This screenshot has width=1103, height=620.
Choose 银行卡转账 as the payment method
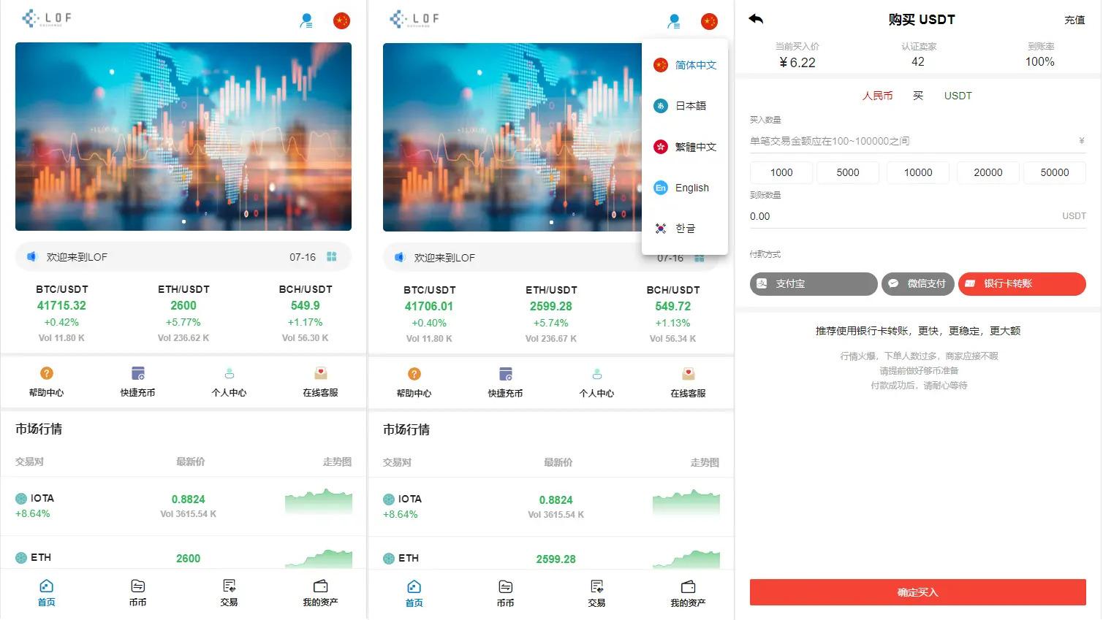pyautogui.click(x=1021, y=284)
